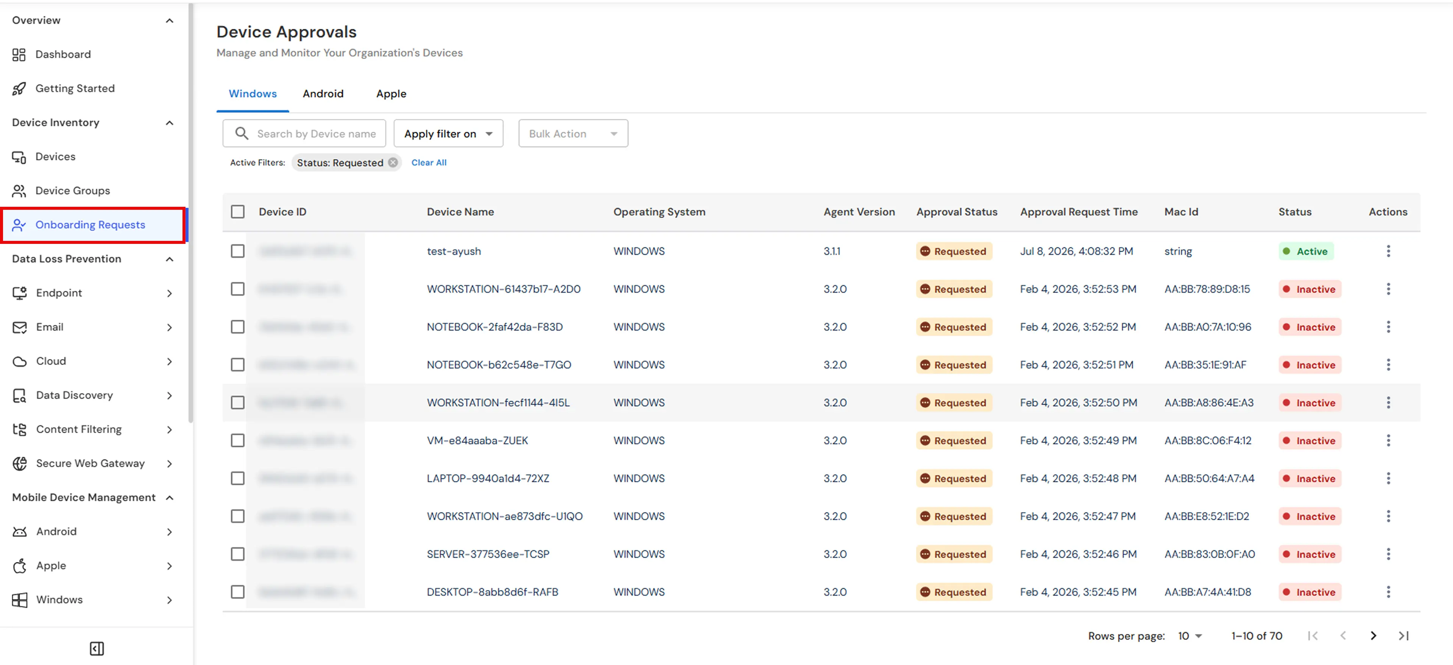The width and height of the screenshot is (1453, 665).
Task: Check the box for SERVER-377536ee-TCSP
Action: point(237,554)
